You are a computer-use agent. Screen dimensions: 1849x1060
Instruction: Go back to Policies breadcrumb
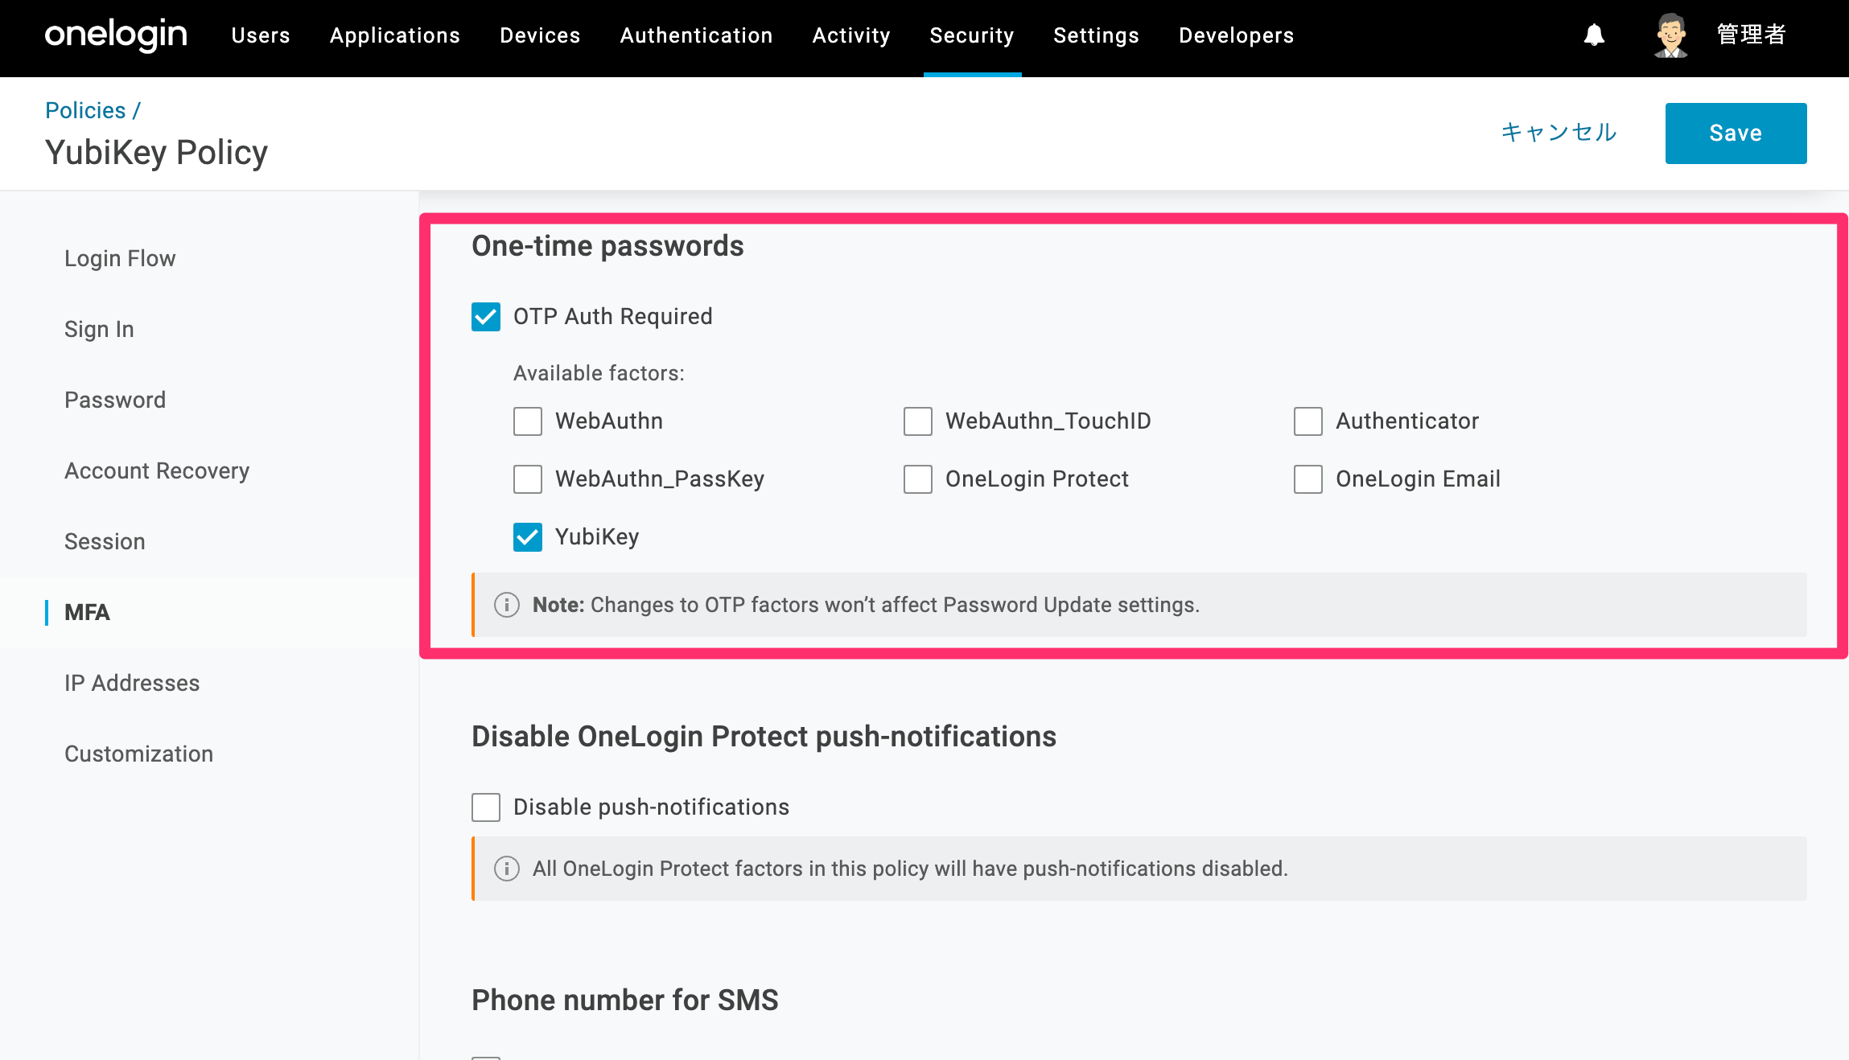(85, 110)
